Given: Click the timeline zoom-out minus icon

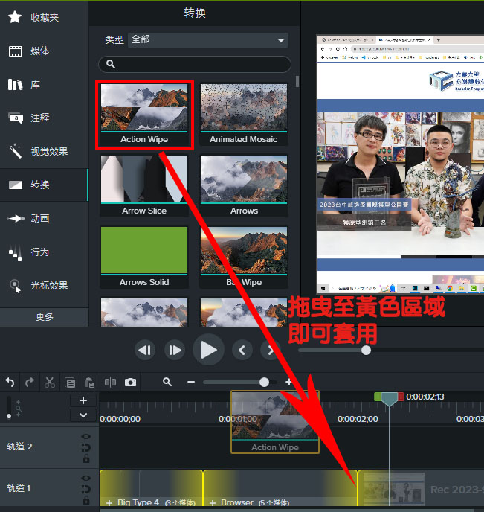Looking at the screenshot, I should coord(191,382).
